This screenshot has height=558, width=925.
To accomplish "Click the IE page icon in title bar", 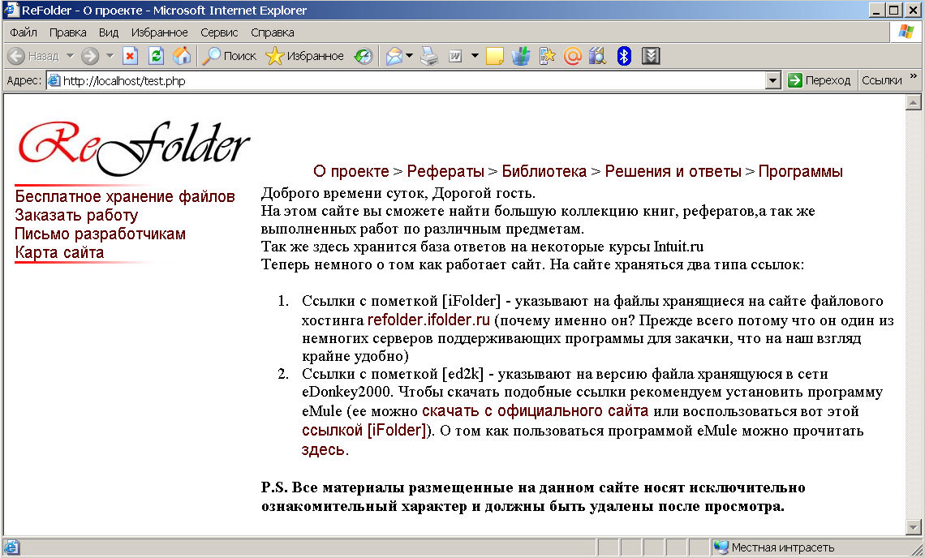I will tap(11, 10).
